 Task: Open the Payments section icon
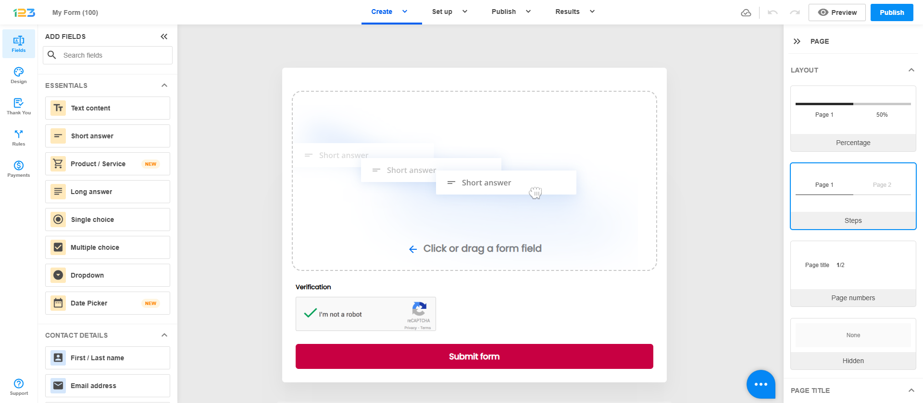point(19,169)
